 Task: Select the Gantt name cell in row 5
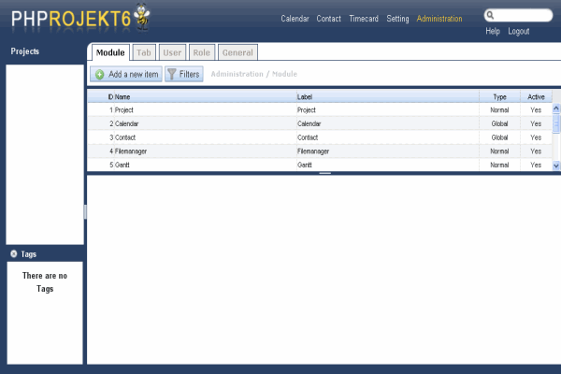coord(206,165)
